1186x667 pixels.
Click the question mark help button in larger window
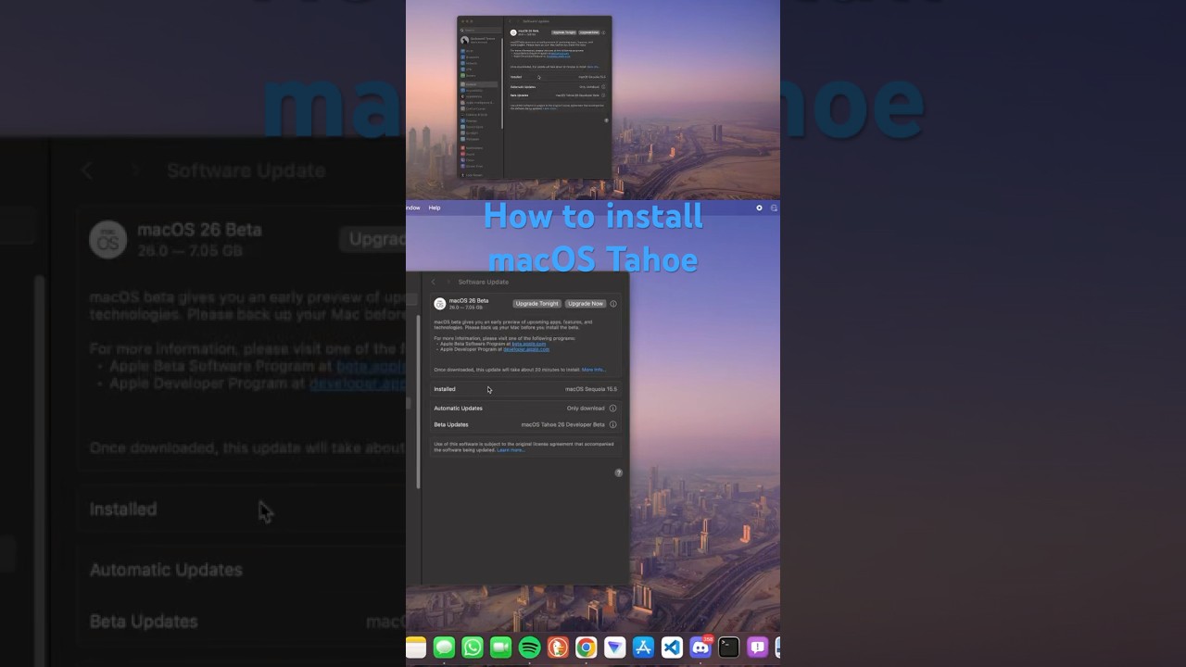pyautogui.click(x=619, y=472)
